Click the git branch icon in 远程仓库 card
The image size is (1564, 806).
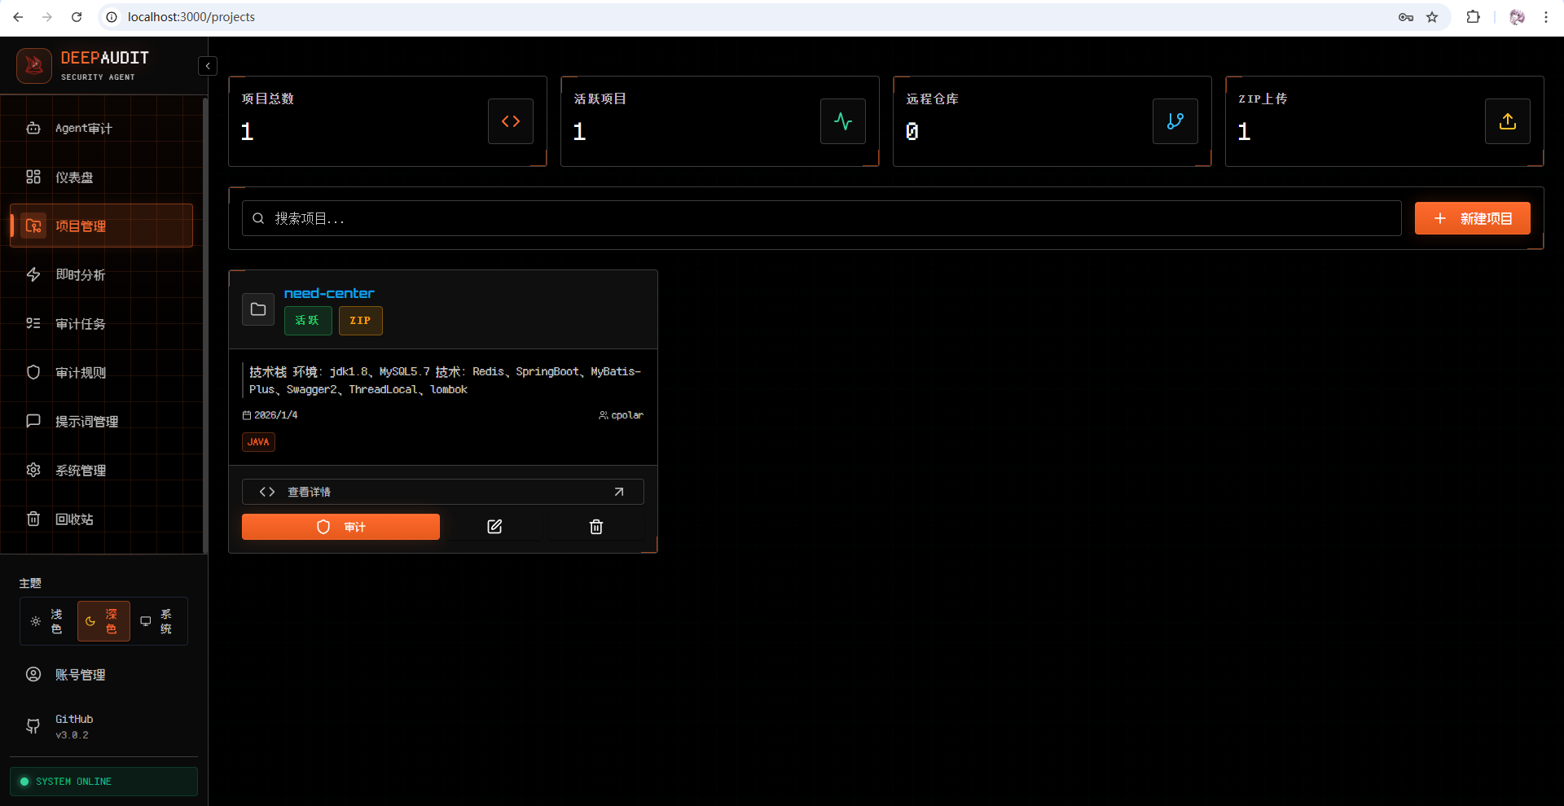pos(1175,121)
